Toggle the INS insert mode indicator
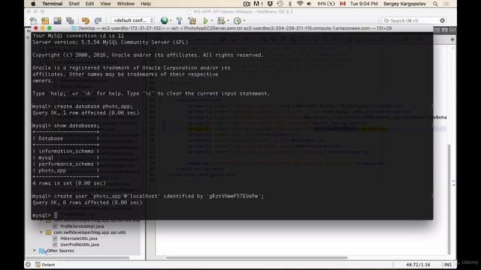481x270 pixels. tap(448, 265)
